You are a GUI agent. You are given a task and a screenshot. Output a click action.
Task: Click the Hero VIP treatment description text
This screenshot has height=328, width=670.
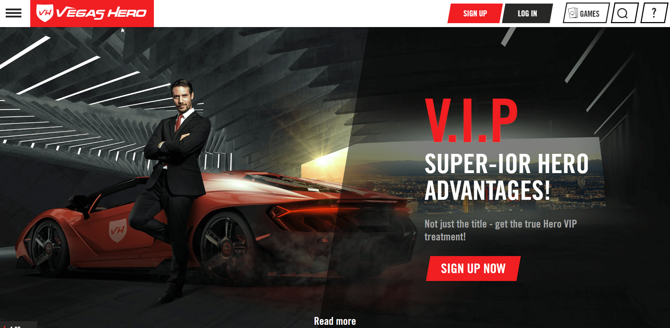click(500, 230)
